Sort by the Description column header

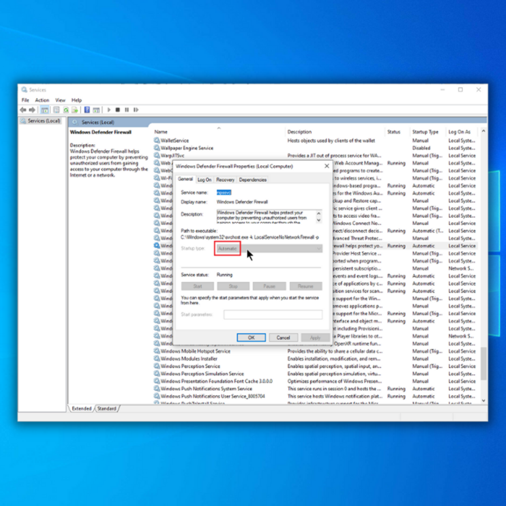click(x=336, y=131)
